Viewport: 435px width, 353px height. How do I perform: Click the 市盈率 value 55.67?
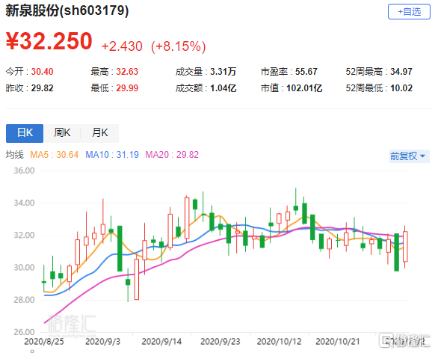click(x=306, y=72)
